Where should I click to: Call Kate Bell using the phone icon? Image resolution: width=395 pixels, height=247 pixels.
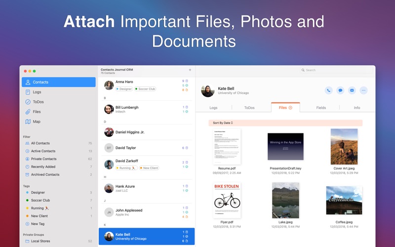328,90
